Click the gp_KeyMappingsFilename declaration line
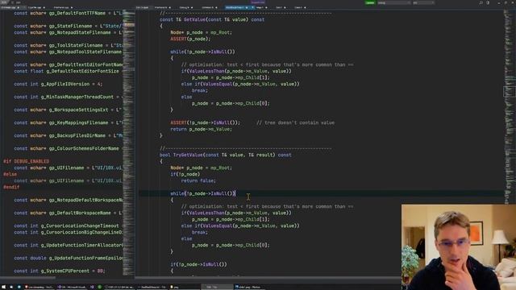The width and height of the screenshot is (516, 290). click(68, 122)
